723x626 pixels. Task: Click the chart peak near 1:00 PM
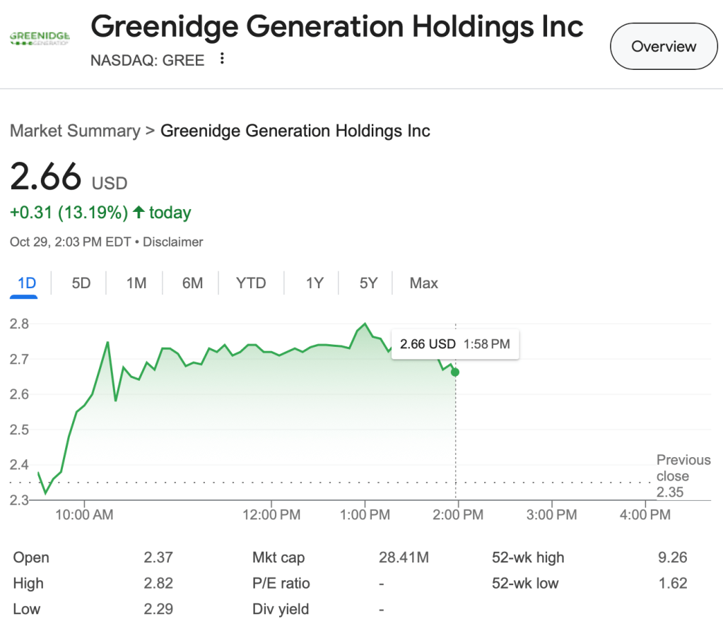pyautogui.click(x=365, y=324)
